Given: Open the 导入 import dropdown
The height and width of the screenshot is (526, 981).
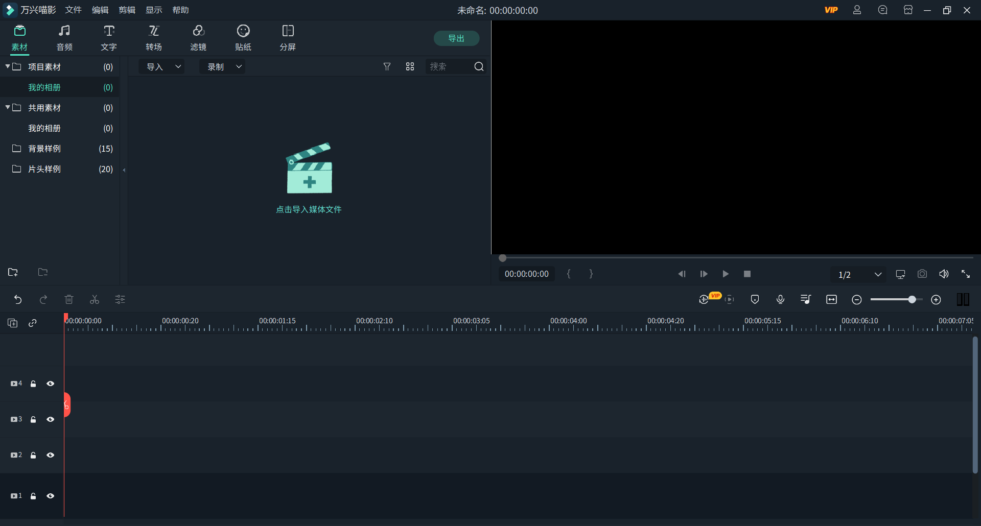Looking at the screenshot, I should click(162, 67).
